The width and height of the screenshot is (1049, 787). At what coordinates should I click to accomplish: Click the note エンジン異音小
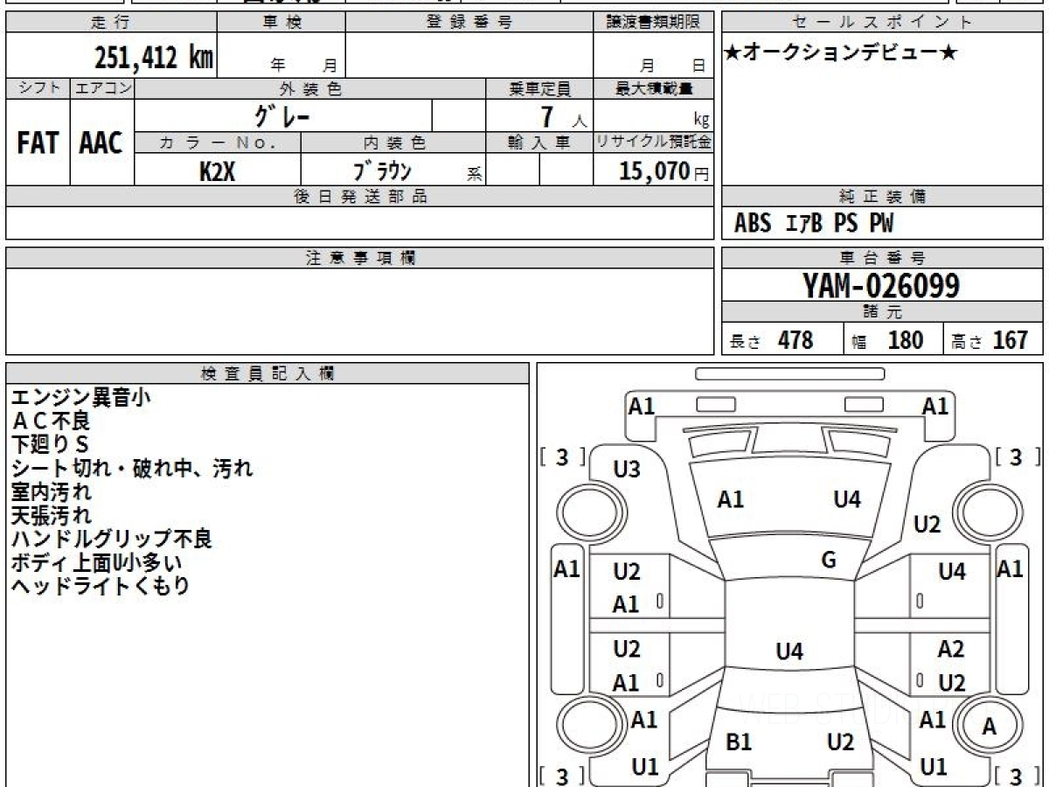click(x=80, y=397)
